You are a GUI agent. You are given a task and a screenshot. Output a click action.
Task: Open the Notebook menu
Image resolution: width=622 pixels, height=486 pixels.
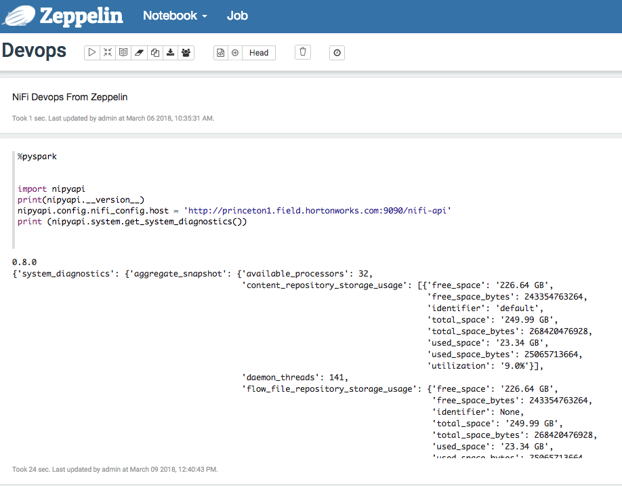pyautogui.click(x=169, y=16)
